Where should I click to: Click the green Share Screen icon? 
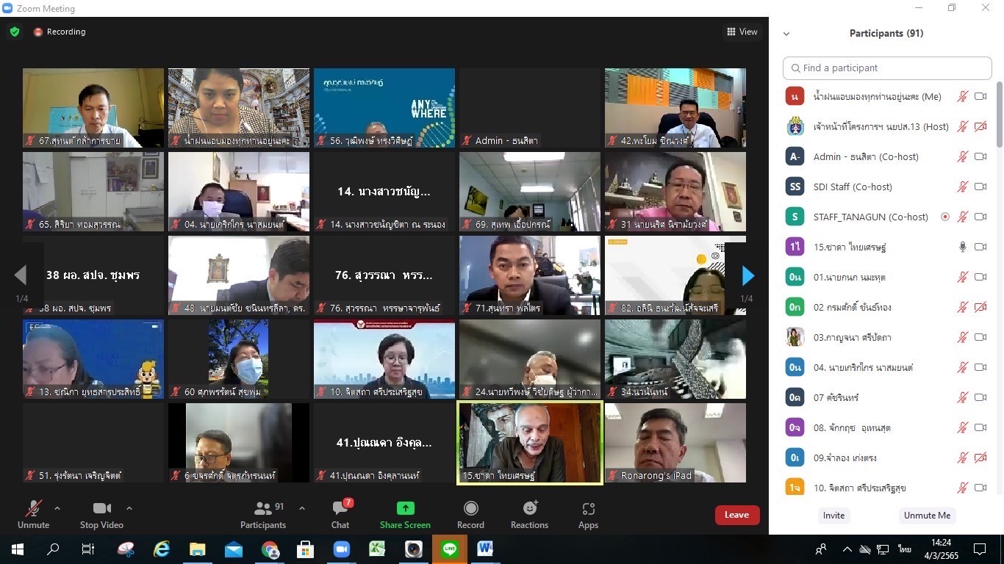[x=405, y=509]
